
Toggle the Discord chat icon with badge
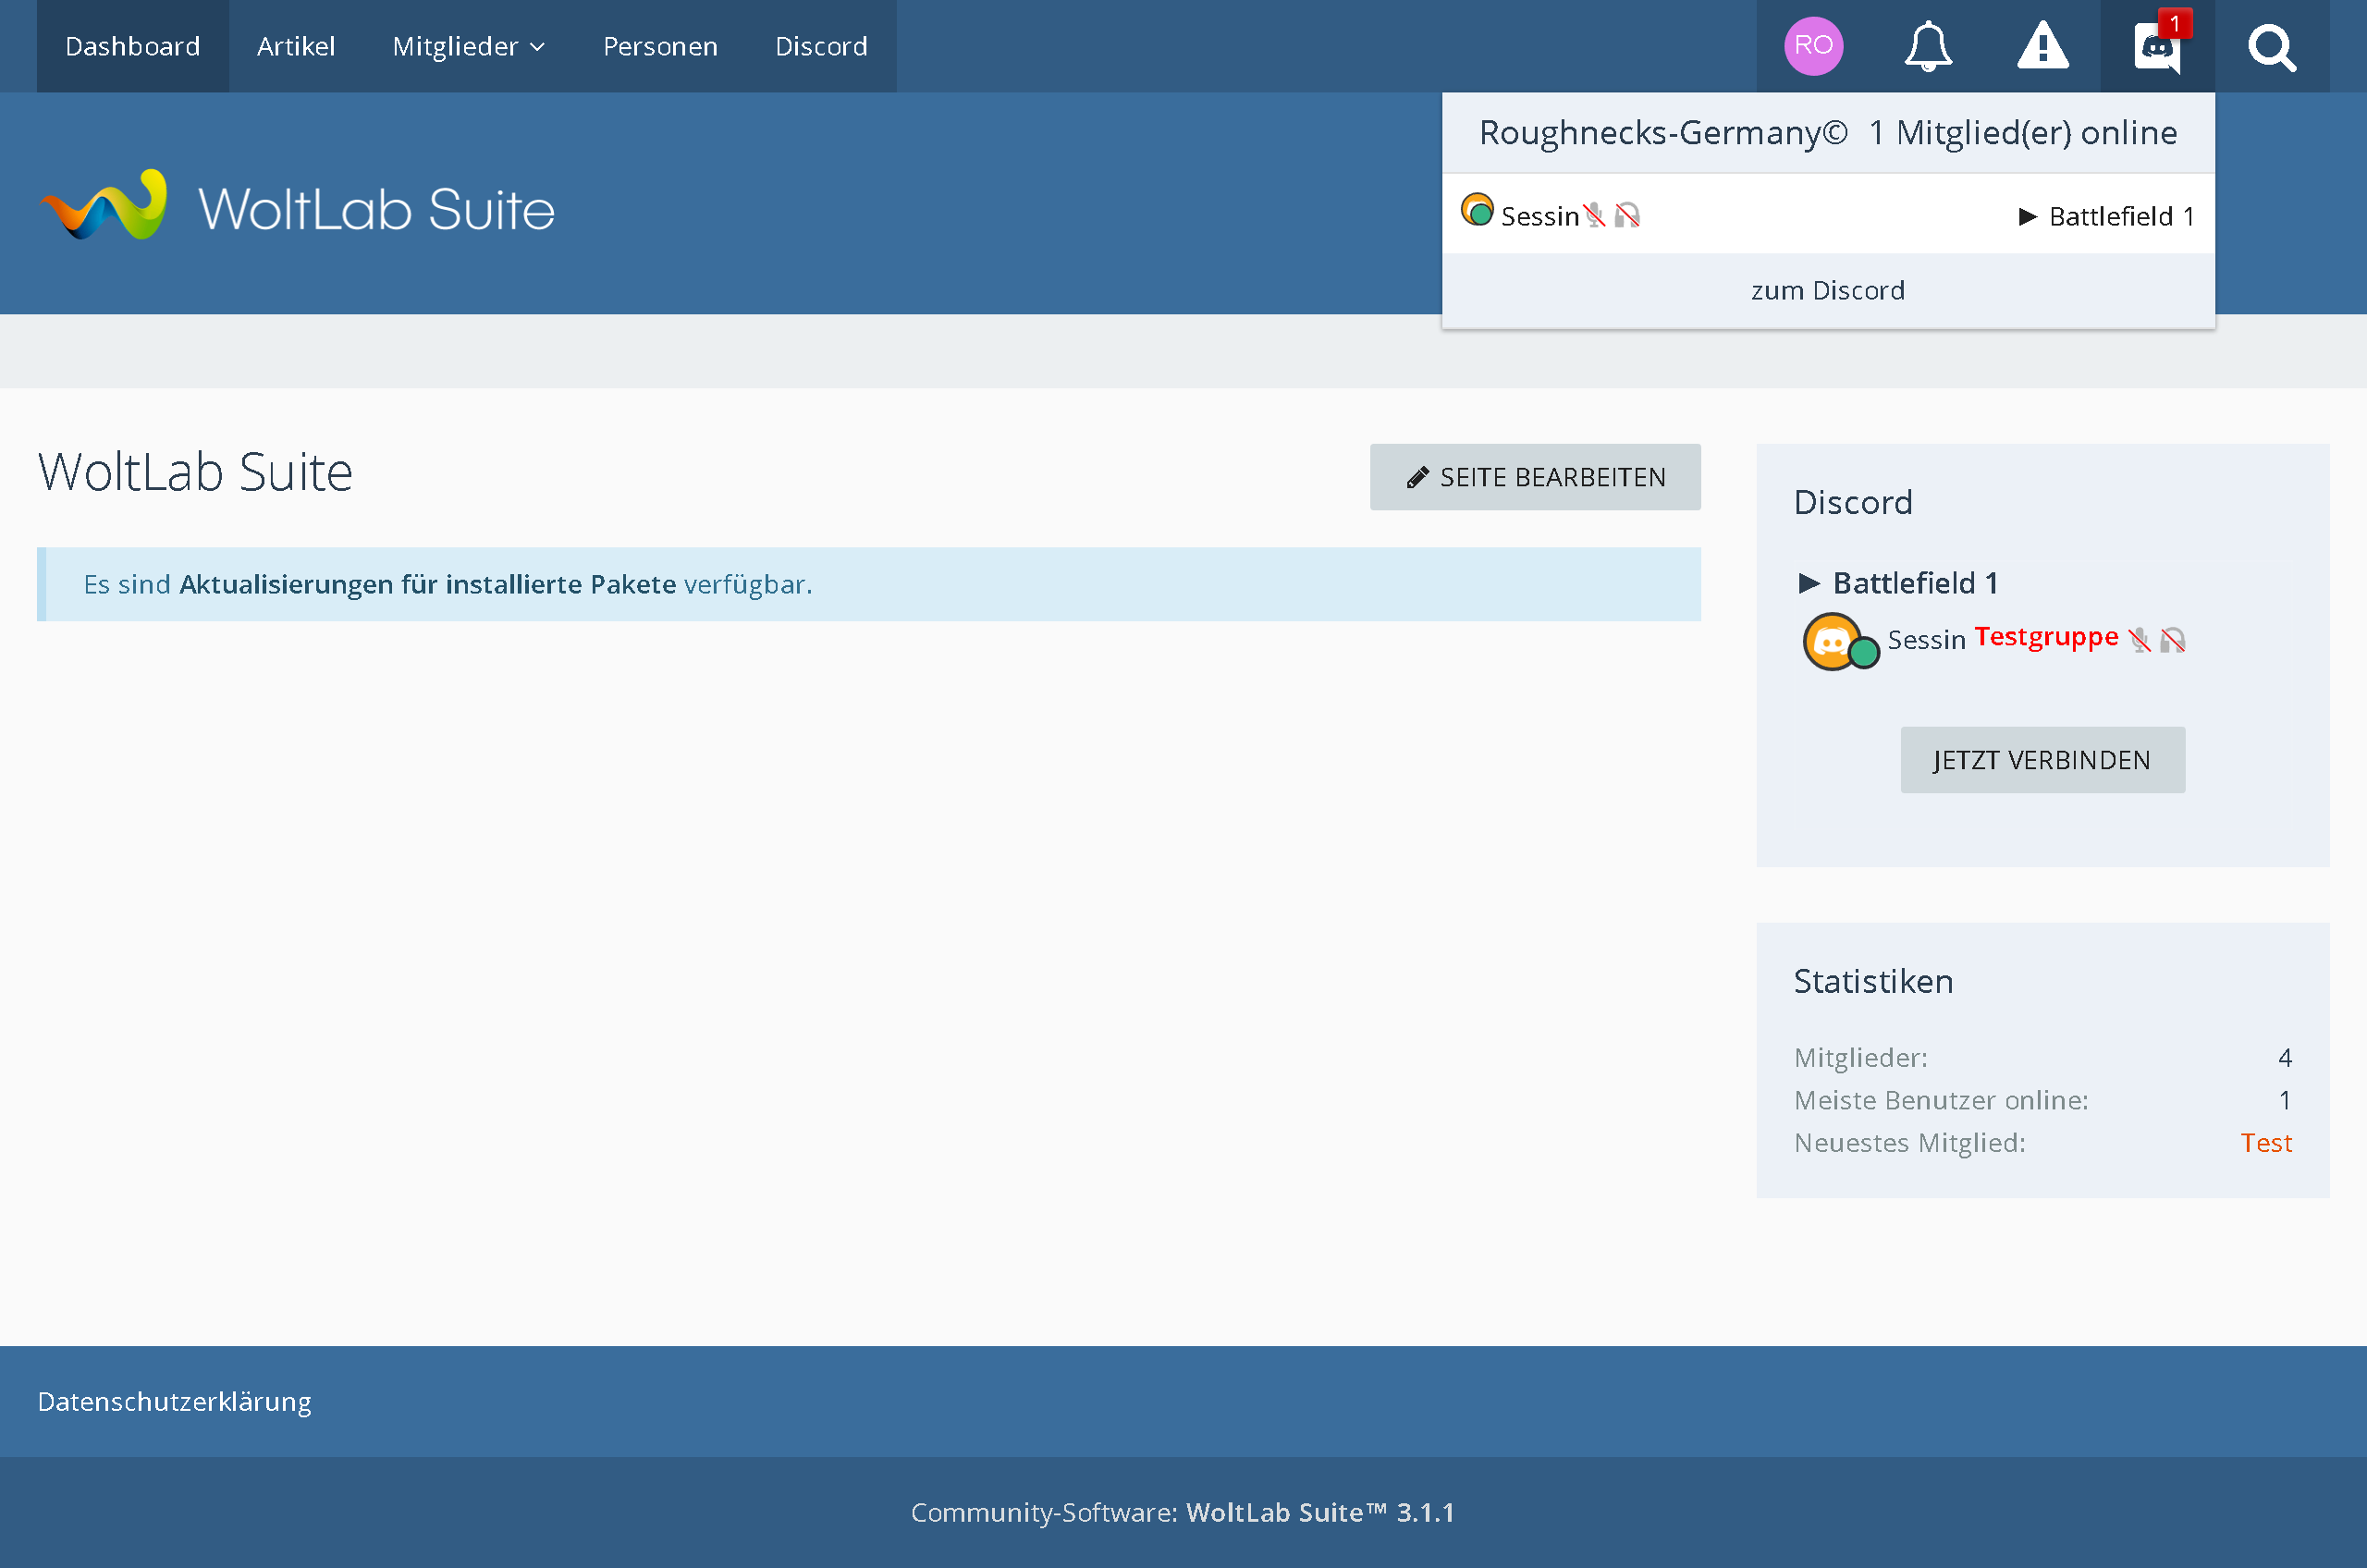pos(2157,47)
